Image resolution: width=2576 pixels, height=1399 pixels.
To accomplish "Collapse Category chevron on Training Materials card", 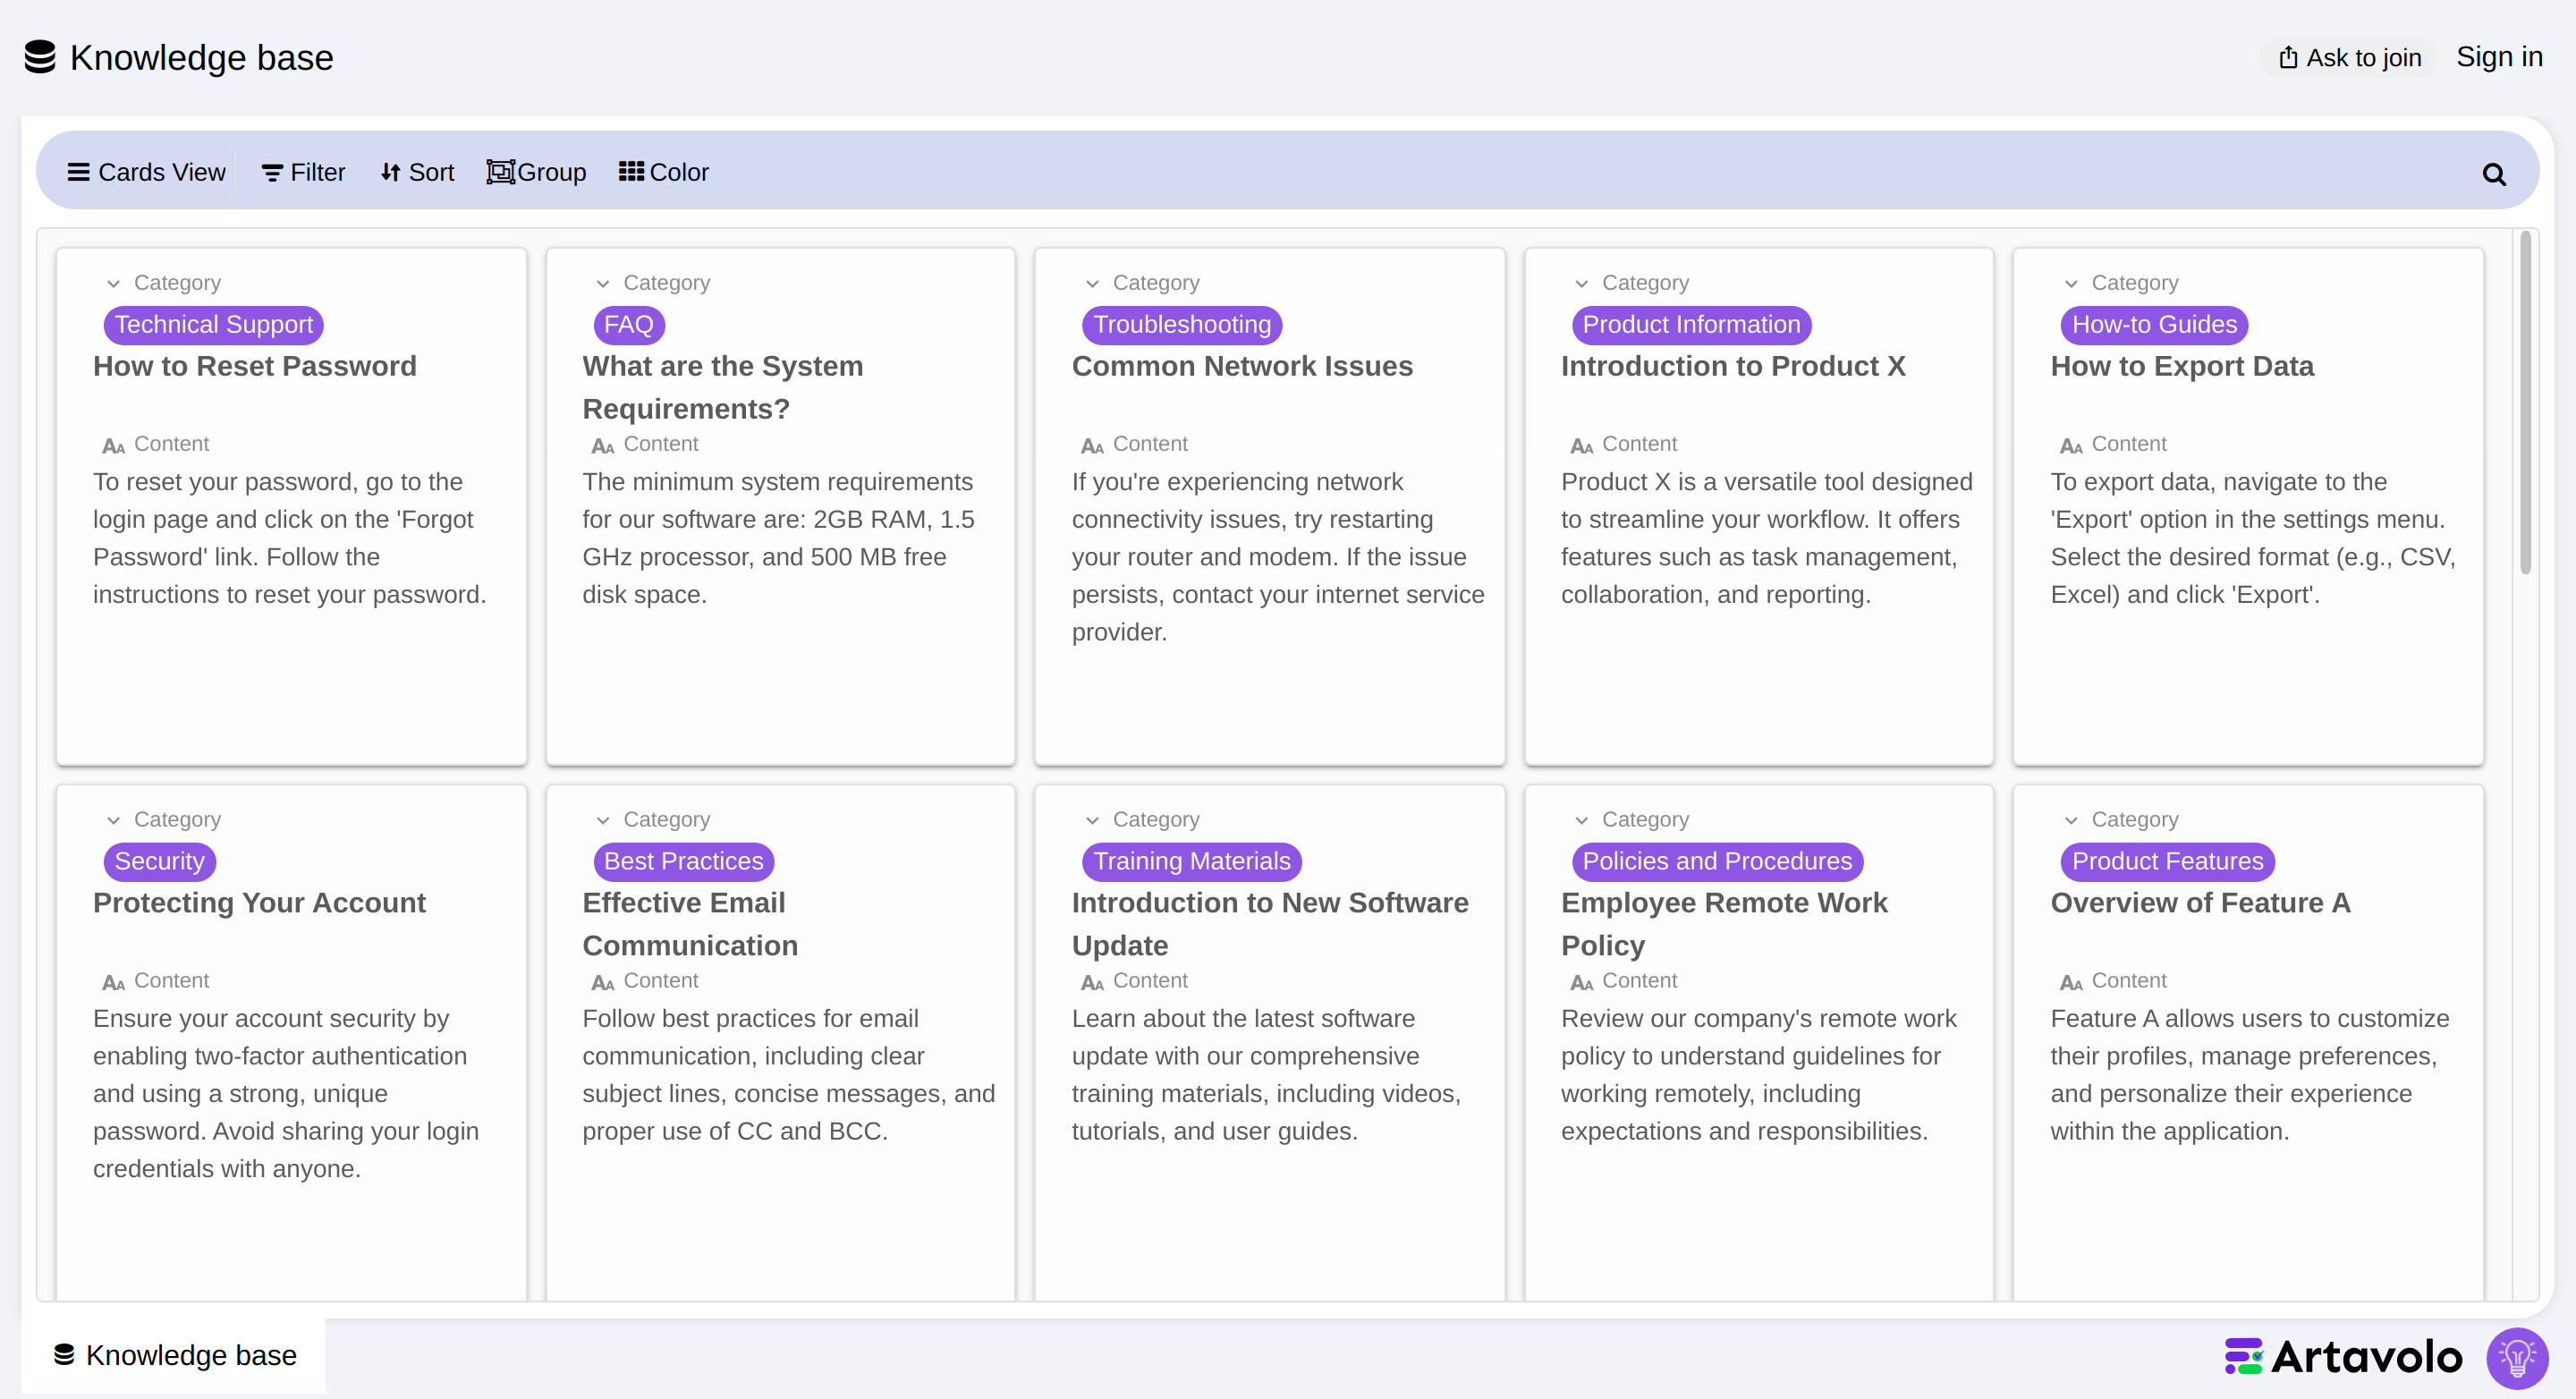I will 1092,820.
